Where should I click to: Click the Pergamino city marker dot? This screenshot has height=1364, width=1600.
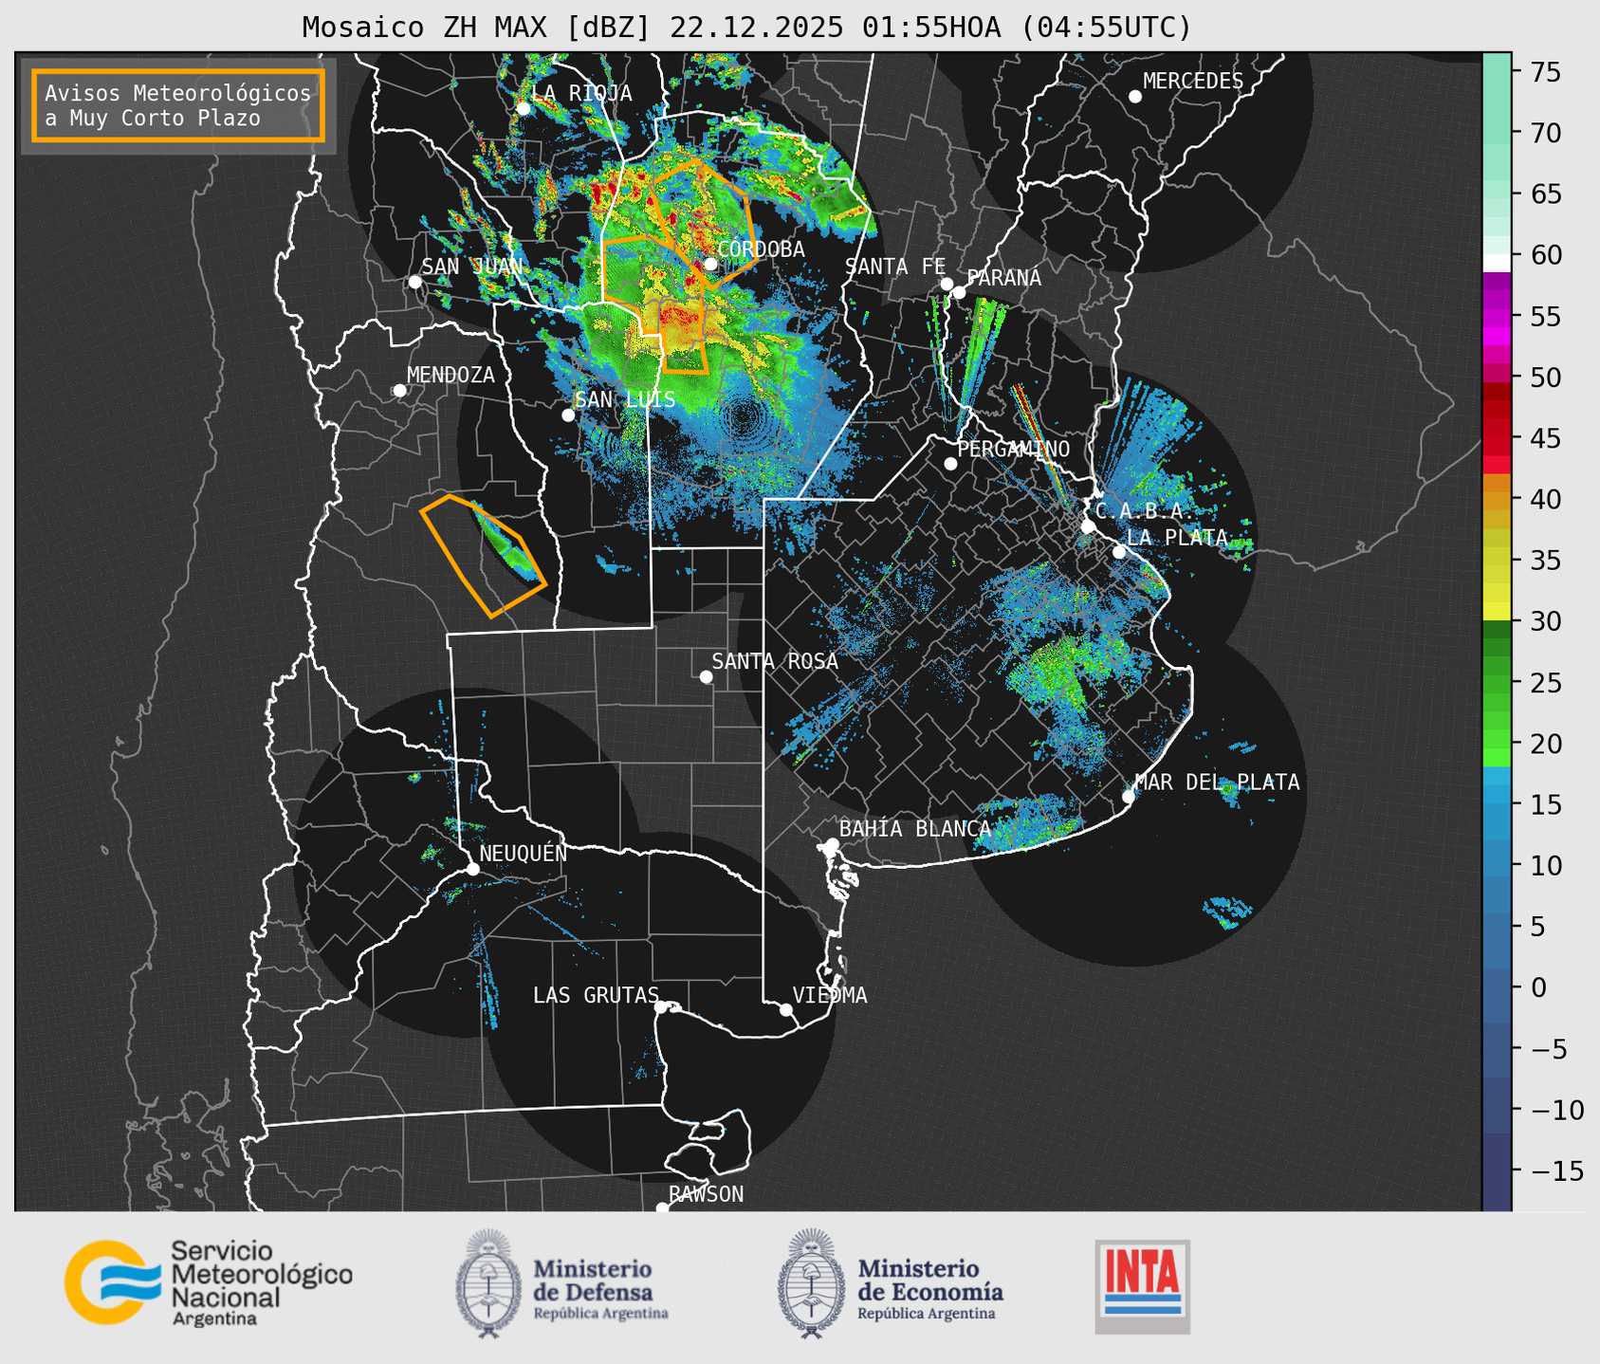coord(950,464)
